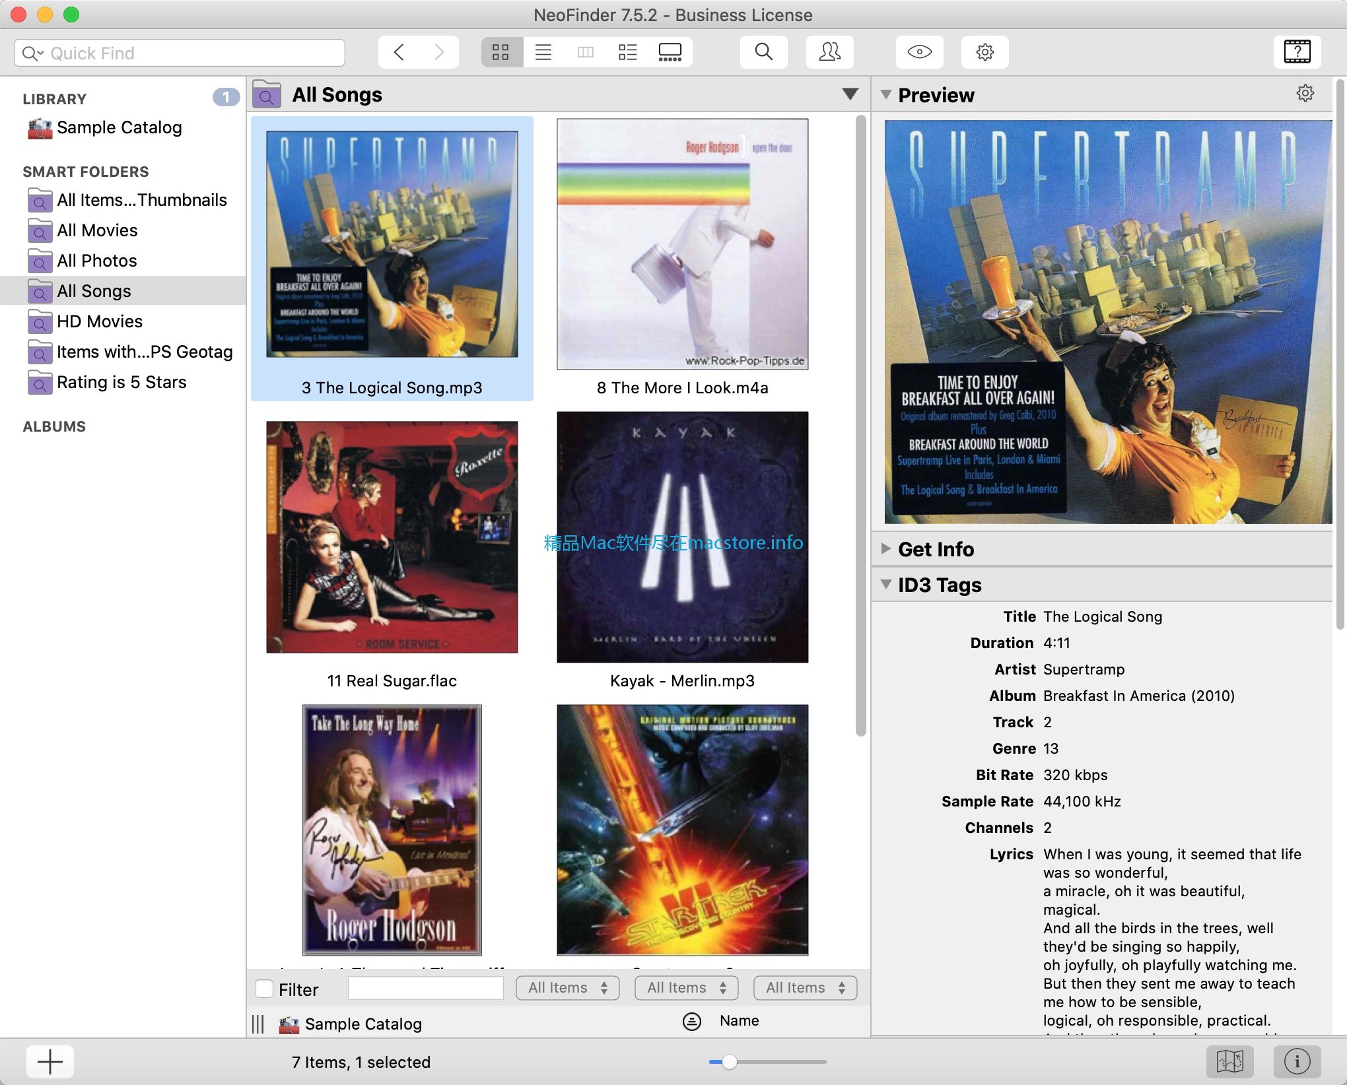Open third All Items filter dropdown
The width and height of the screenshot is (1347, 1085).
coord(806,988)
